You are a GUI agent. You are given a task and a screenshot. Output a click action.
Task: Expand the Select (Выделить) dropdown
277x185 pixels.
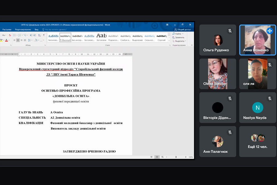pyautogui.click(x=185, y=41)
